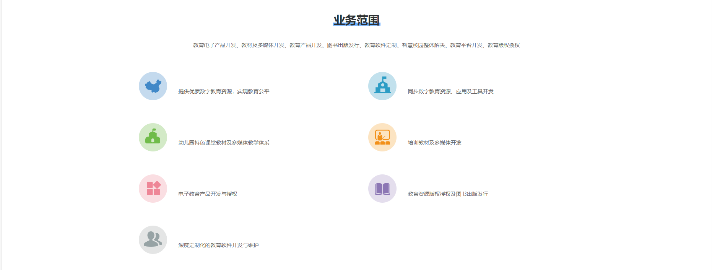Select the gray people group icon

tap(153, 240)
